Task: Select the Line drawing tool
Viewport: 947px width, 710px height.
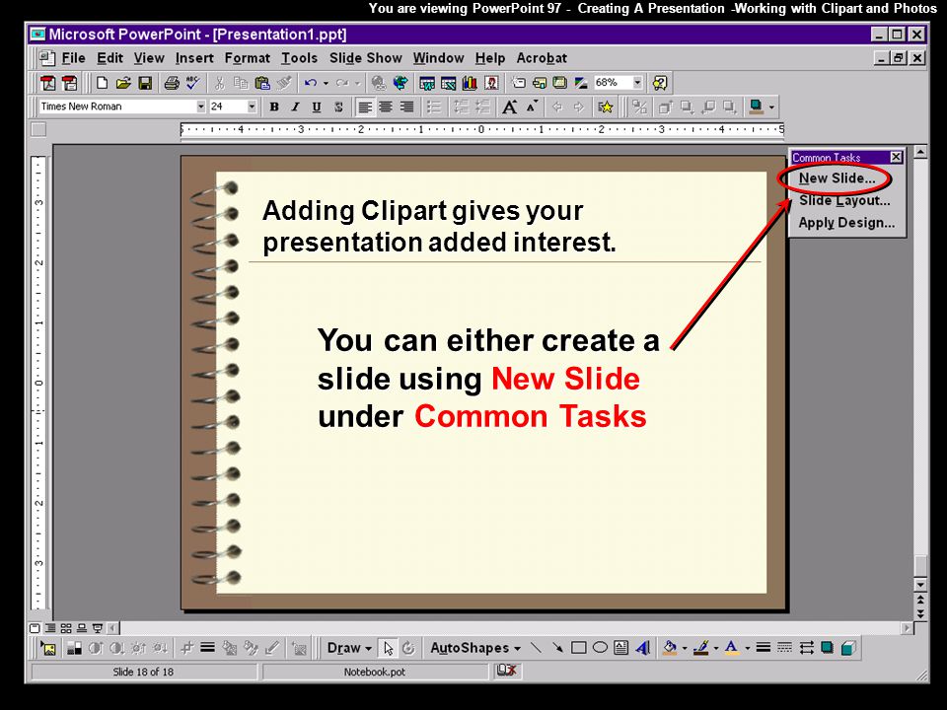Action: (536, 648)
